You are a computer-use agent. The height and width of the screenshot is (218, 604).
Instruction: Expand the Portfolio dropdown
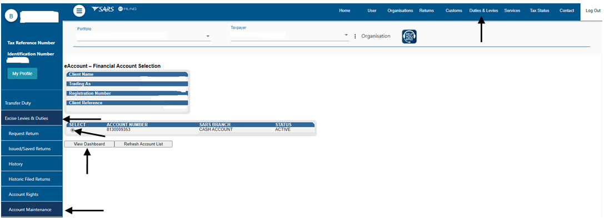208,36
